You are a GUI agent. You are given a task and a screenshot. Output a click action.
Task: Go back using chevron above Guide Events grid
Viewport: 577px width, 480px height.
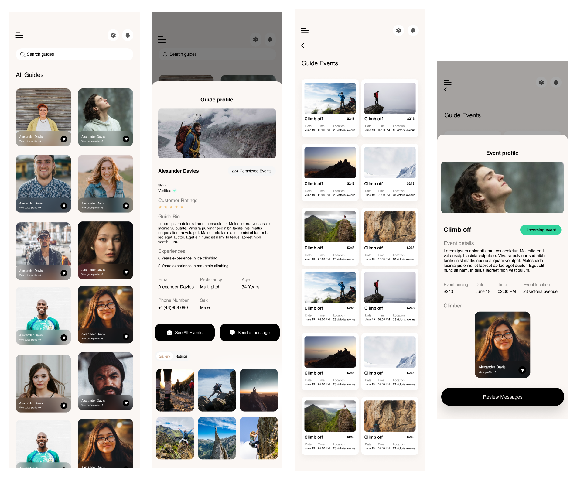pos(303,46)
